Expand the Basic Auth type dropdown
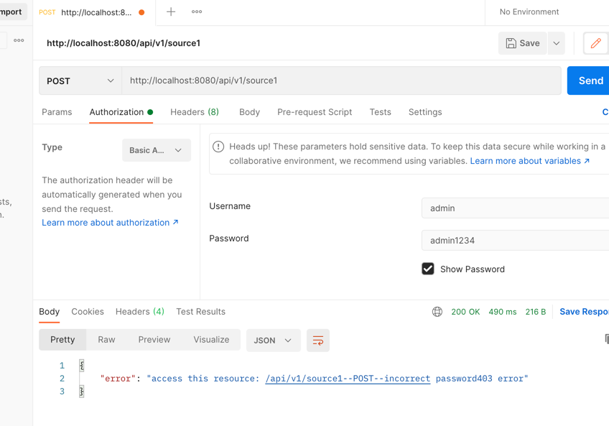 pos(156,150)
